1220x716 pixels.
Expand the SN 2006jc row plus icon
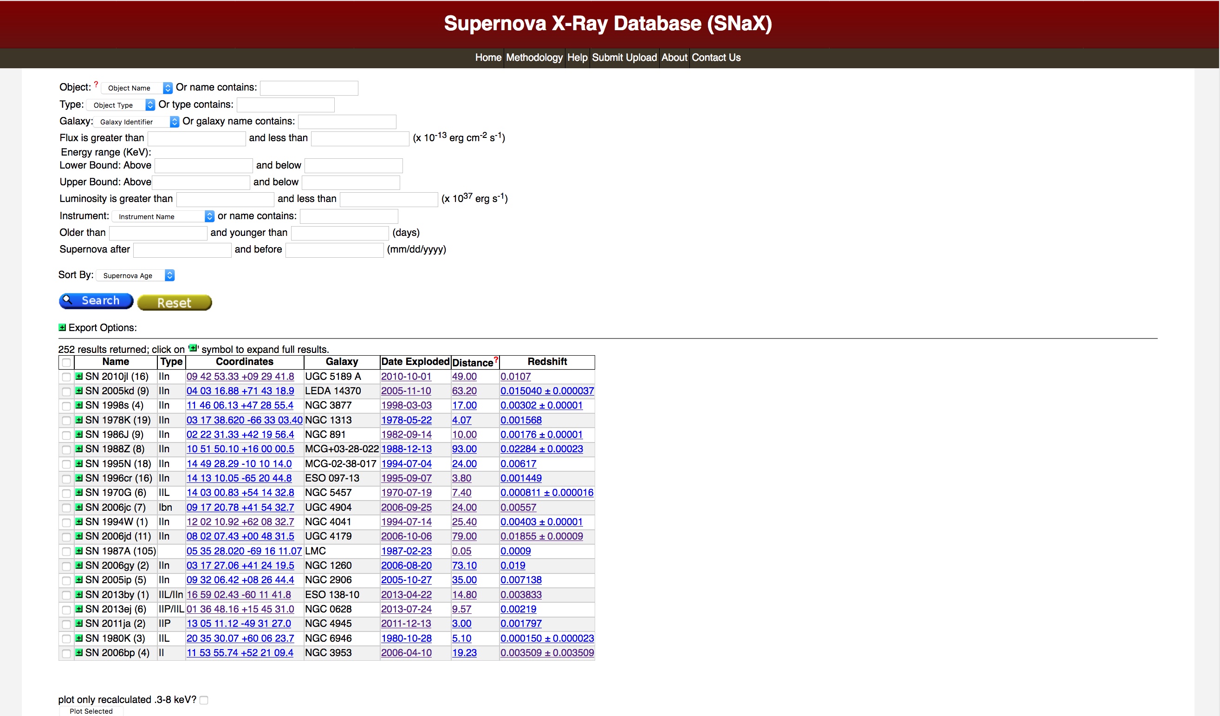[79, 508]
